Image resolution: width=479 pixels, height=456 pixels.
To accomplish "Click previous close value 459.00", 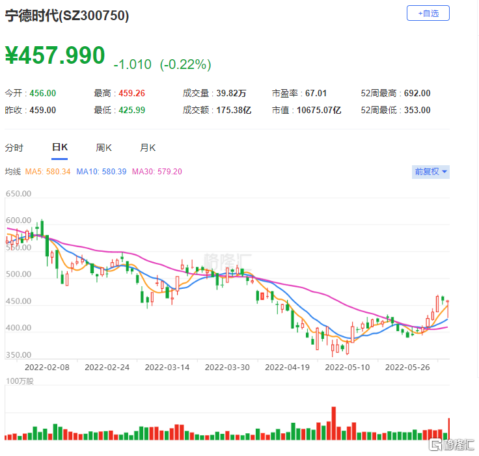I will click(43, 110).
